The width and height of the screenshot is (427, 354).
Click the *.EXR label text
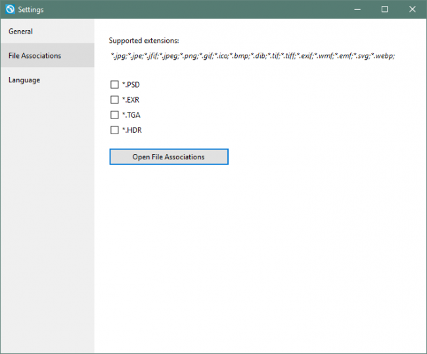tap(131, 100)
